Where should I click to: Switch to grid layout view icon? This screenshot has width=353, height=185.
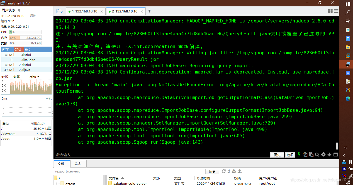330,11
